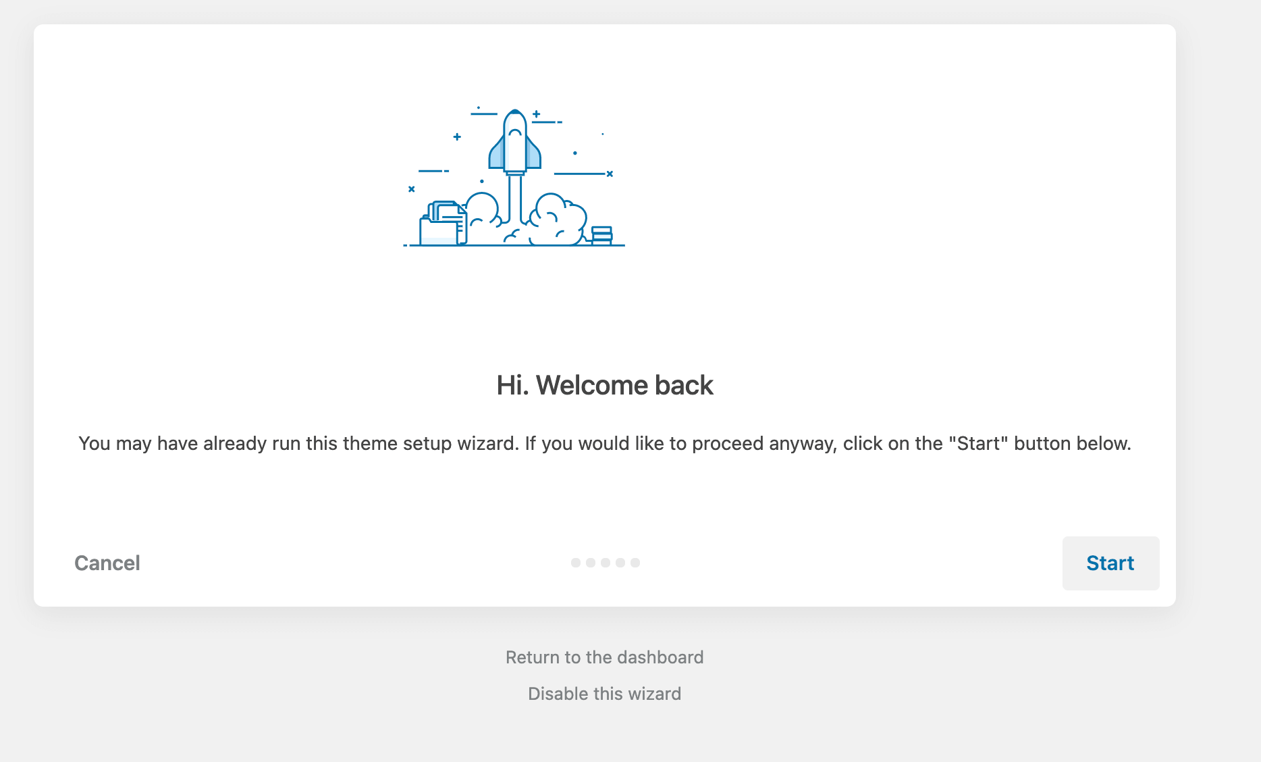Click the stack of books icon
Viewport: 1261px width, 762px height.
coord(601,234)
